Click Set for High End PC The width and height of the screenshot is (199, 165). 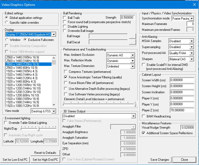click(45, 159)
